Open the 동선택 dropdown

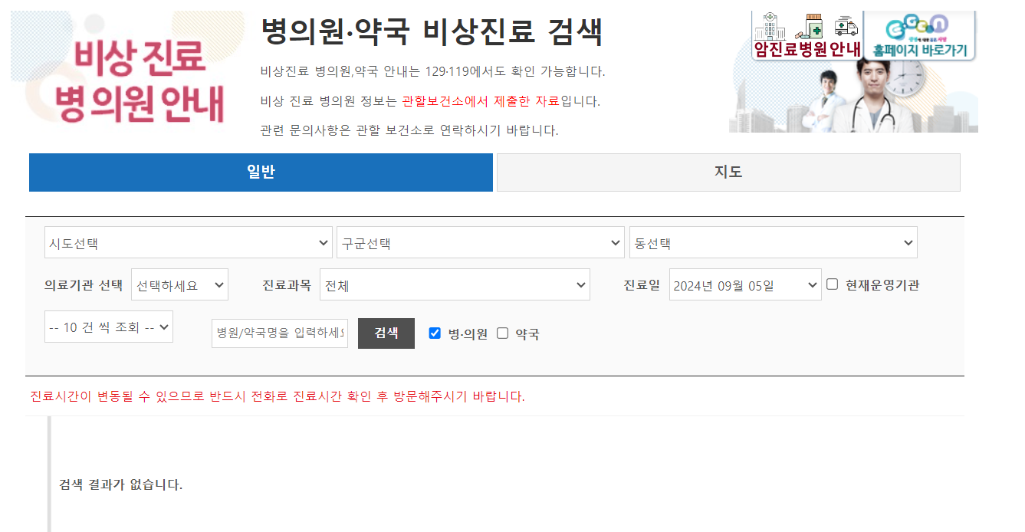point(773,241)
